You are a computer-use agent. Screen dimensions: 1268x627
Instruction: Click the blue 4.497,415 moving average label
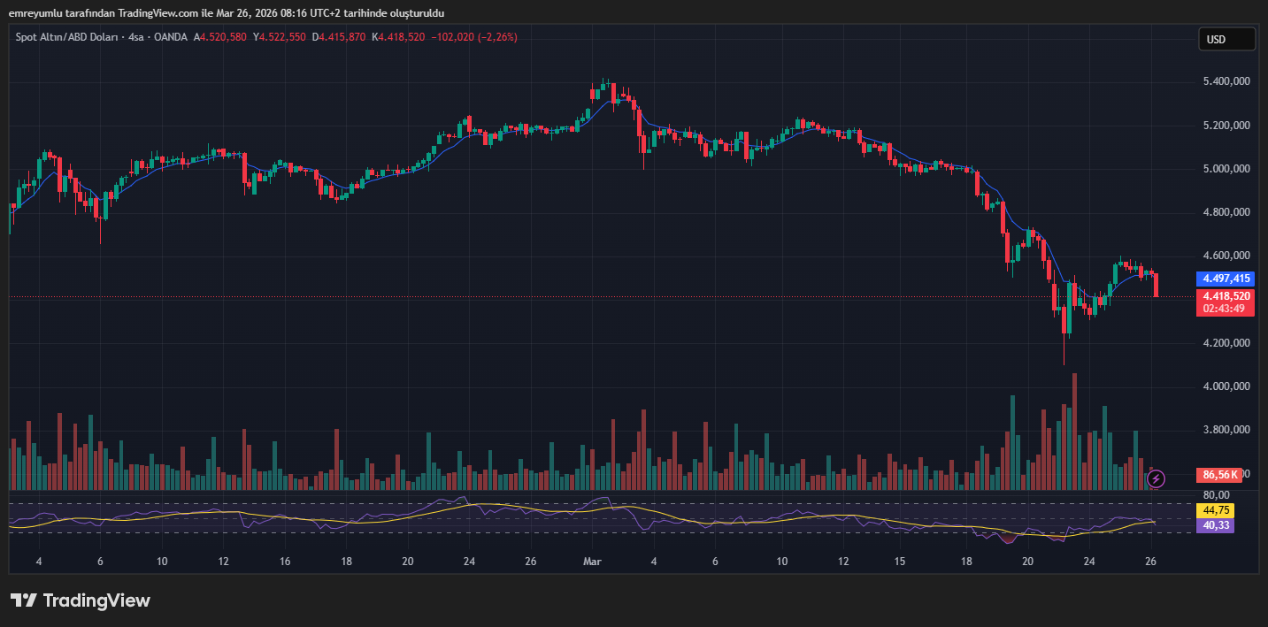click(x=1226, y=279)
